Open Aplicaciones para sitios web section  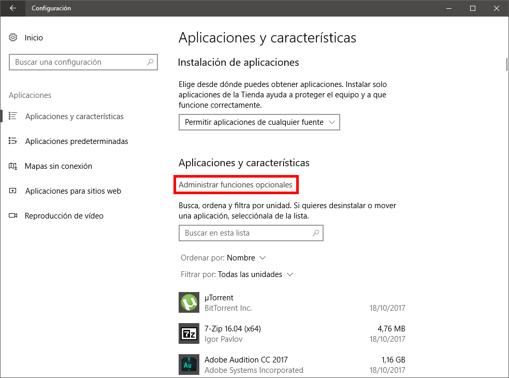pyautogui.click(x=72, y=191)
